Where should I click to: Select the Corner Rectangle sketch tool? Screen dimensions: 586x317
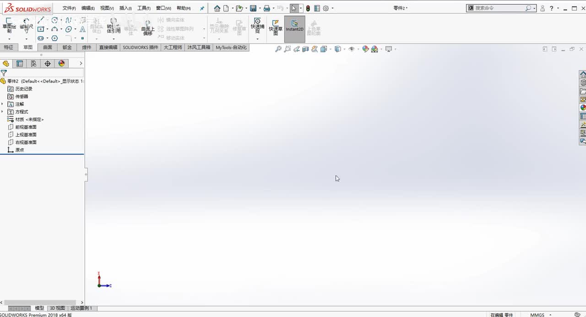pyautogui.click(x=41, y=29)
